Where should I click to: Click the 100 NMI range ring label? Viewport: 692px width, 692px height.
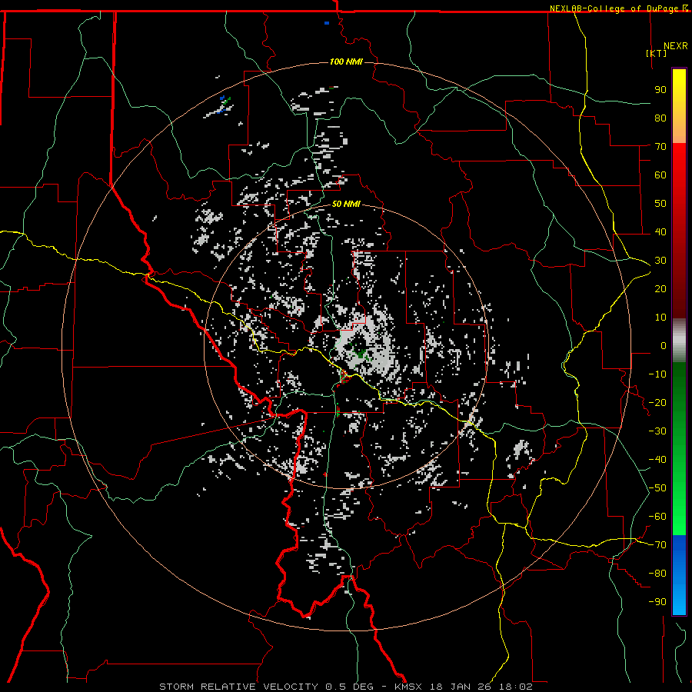346,62
